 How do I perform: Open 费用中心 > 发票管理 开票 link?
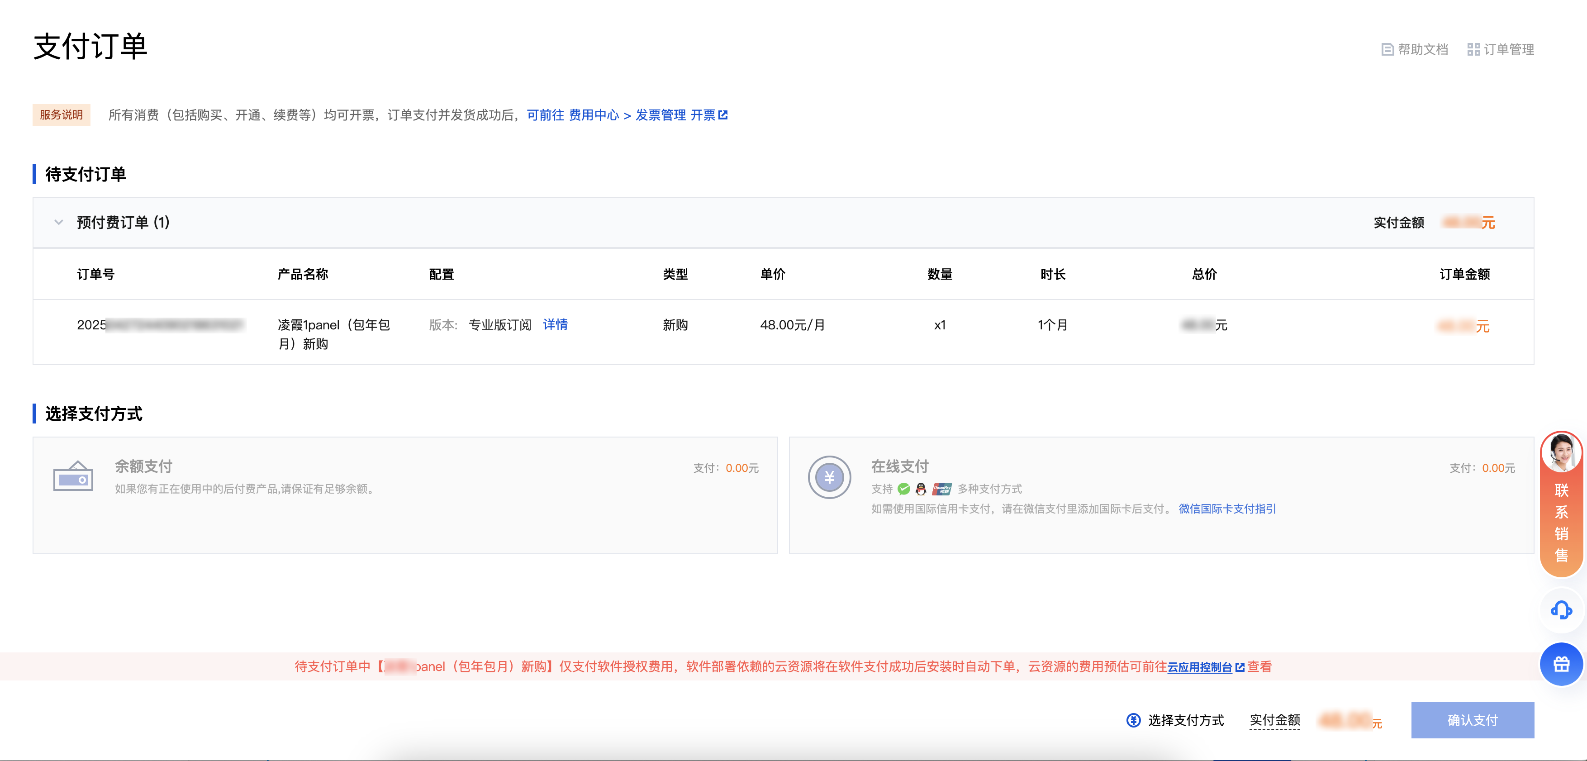click(627, 115)
